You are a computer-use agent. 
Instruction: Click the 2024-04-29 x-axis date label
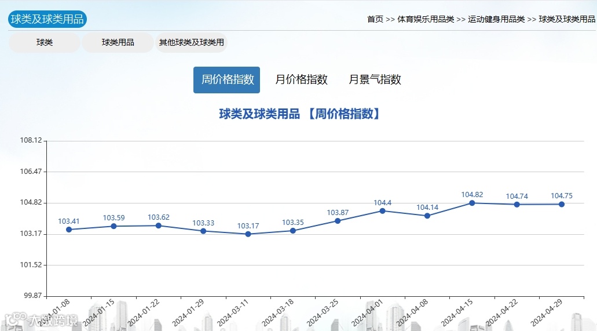click(547, 312)
